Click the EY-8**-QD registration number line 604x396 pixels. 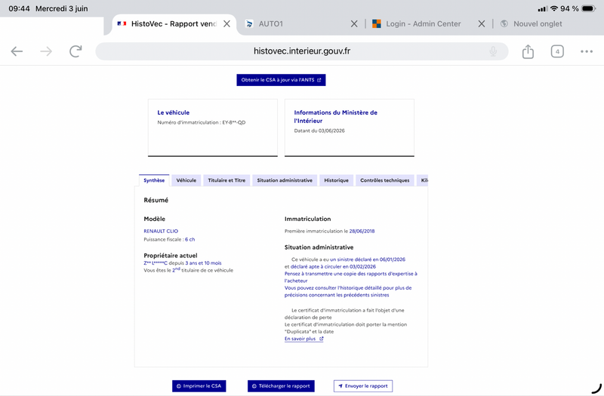click(201, 122)
